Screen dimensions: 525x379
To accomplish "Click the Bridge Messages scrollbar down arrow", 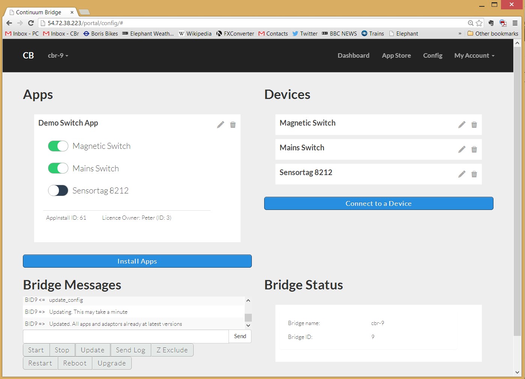I will tap(248, 325).
